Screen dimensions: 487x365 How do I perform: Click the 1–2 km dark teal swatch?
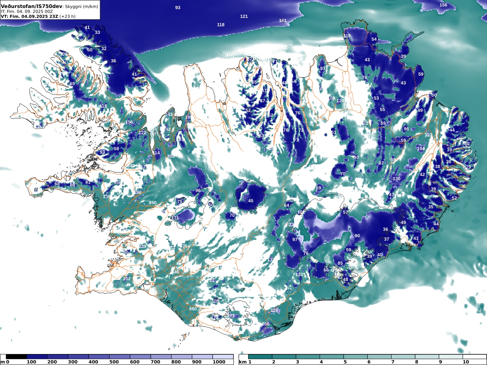click(x=260, y=357)
